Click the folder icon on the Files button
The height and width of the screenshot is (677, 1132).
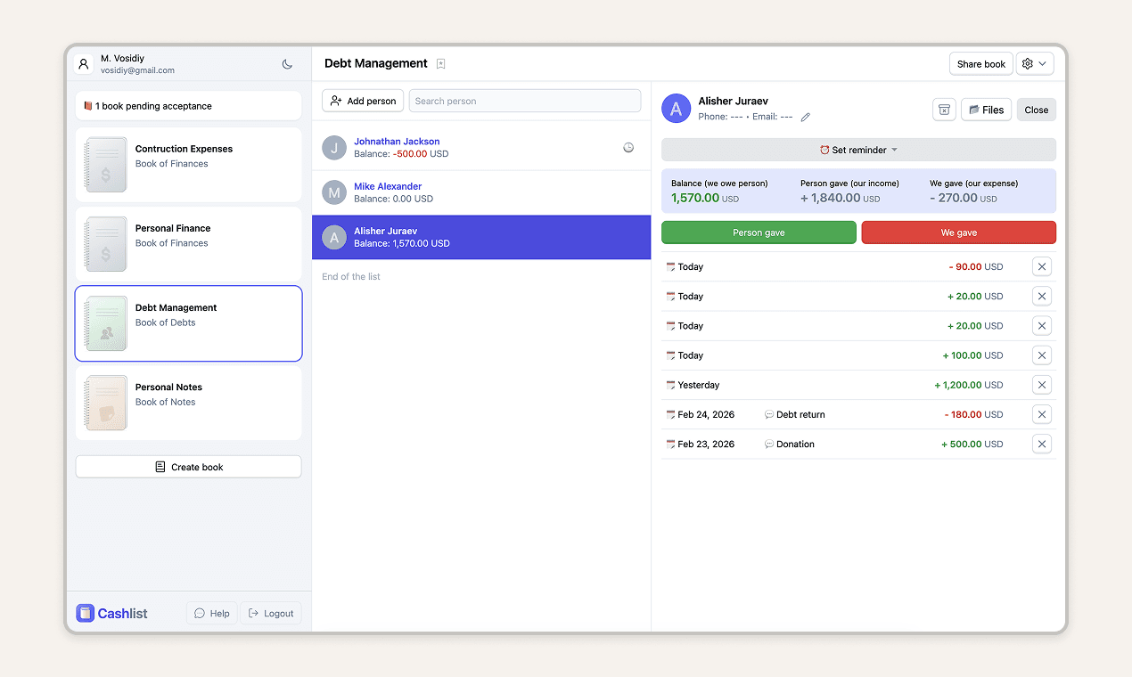click(x=975, y=109)
